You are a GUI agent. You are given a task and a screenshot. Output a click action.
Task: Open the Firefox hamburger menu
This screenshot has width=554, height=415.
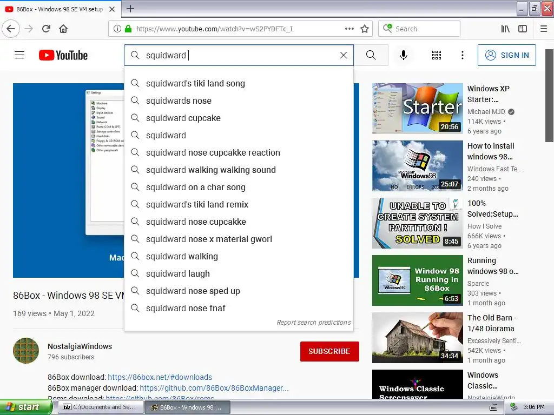(x=543, y=29)
